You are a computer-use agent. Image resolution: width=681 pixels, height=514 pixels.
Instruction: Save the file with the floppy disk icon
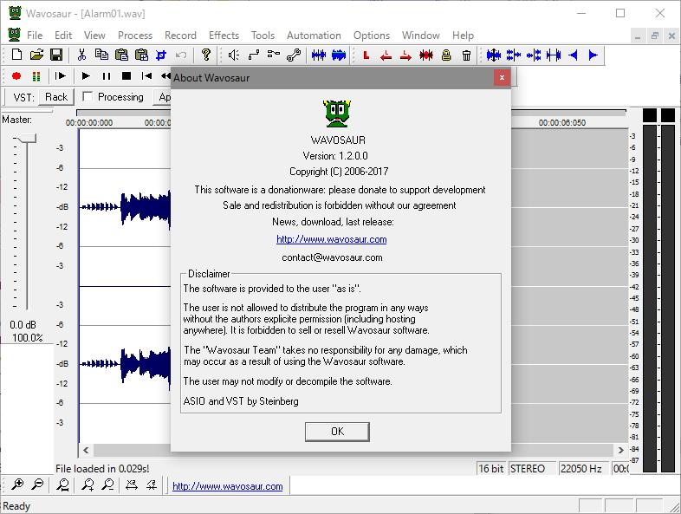click(56, 55)
